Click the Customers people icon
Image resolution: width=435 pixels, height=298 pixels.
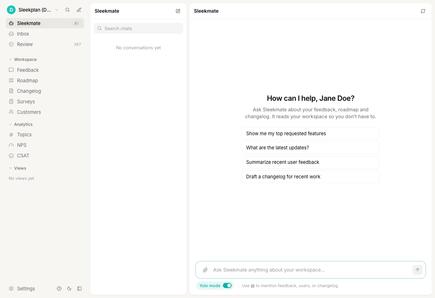pyautogui.click(x=11, y=112)
